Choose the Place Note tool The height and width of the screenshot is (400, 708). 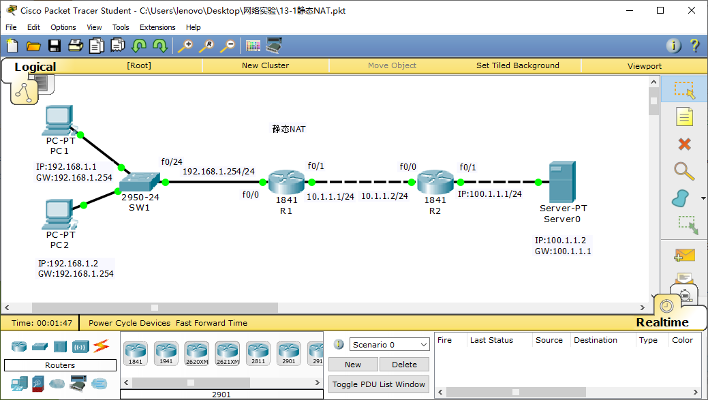click(684, 117)
